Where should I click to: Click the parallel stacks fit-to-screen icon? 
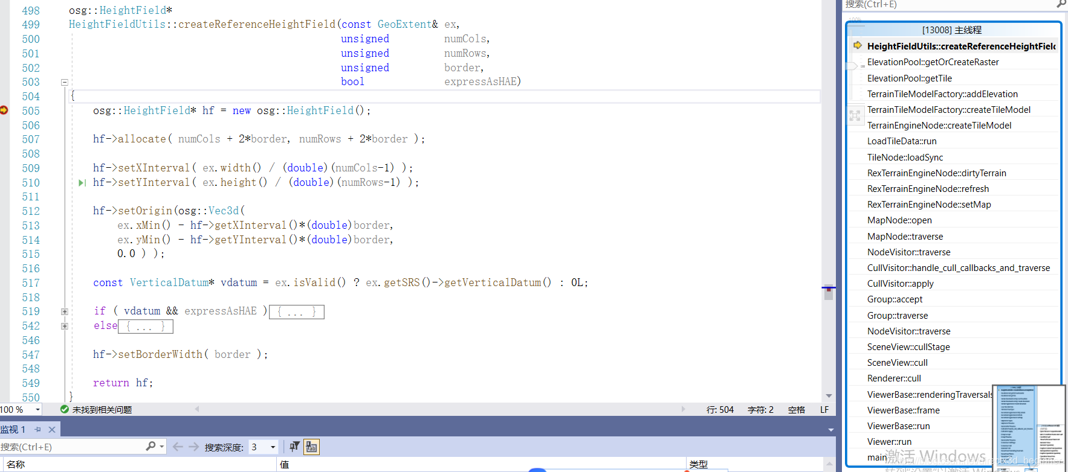point(855,115)
